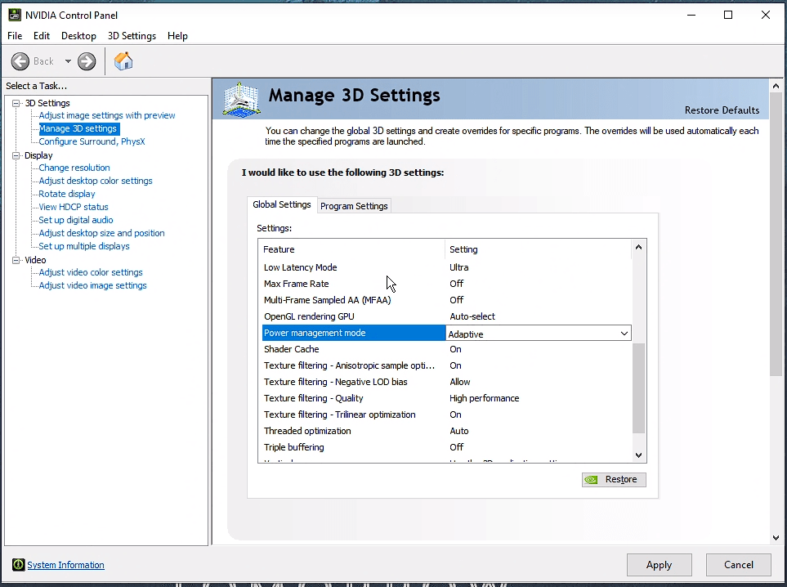Select the Triple buffering row
This screenshot has height=587, width=787.
[x=447, y=447]
